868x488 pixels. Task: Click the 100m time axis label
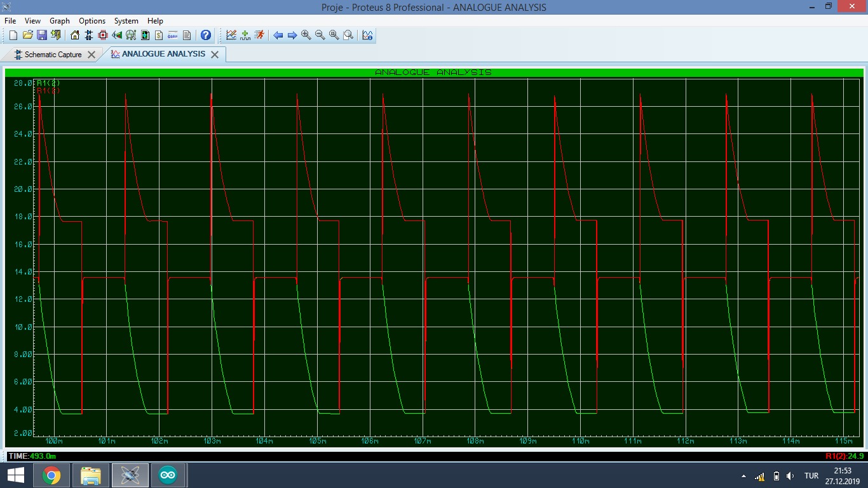[54, 441]
